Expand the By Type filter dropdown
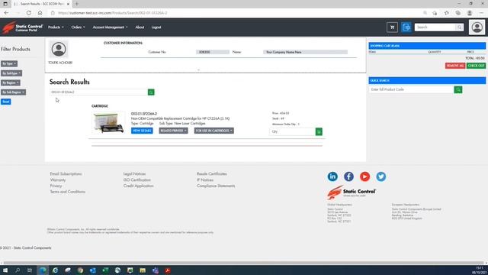Viewport: 488px width, 275px height. [x=9, y=63]
